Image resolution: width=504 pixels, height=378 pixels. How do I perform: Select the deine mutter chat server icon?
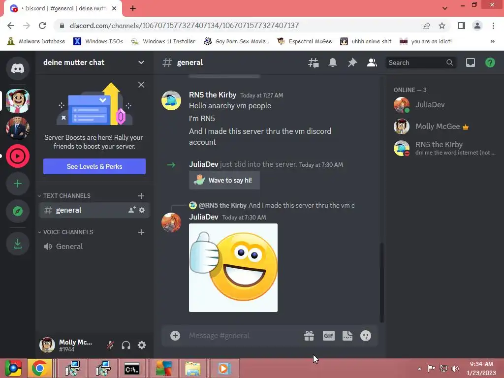(18, 101)
